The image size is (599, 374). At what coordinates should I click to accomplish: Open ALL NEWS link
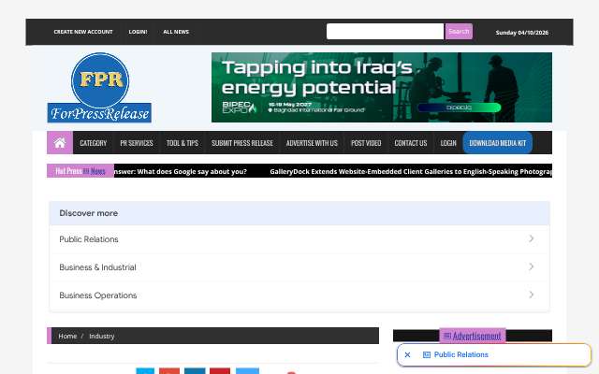click(176, 32)
